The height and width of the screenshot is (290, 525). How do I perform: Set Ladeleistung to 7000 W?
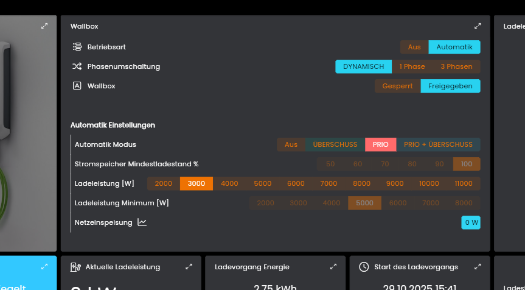click(329, 183)
